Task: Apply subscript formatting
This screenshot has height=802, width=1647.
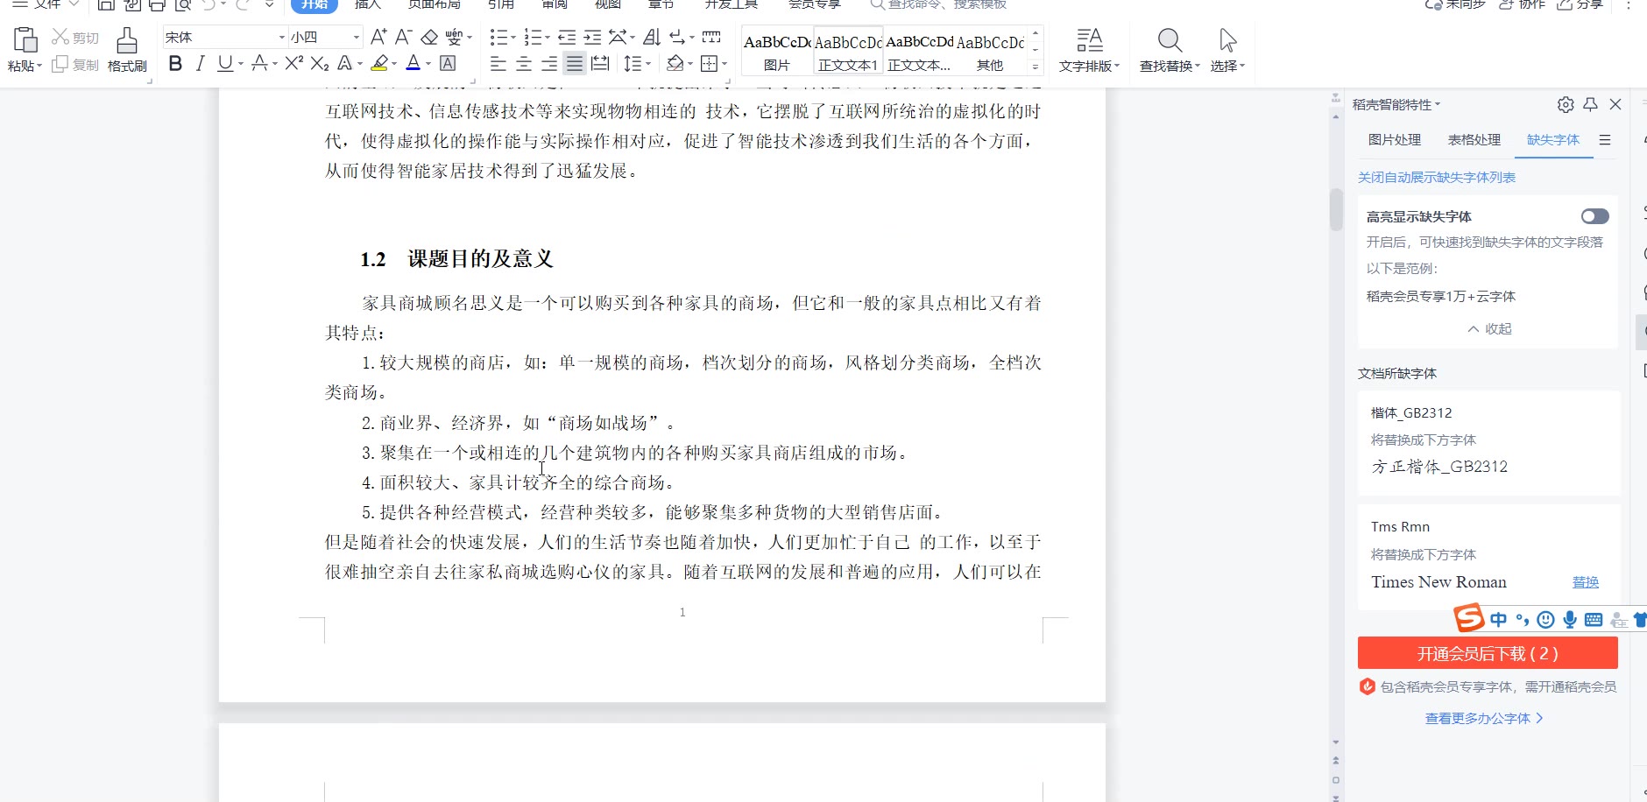Action: pyautogui.click(x=320, y=63)
